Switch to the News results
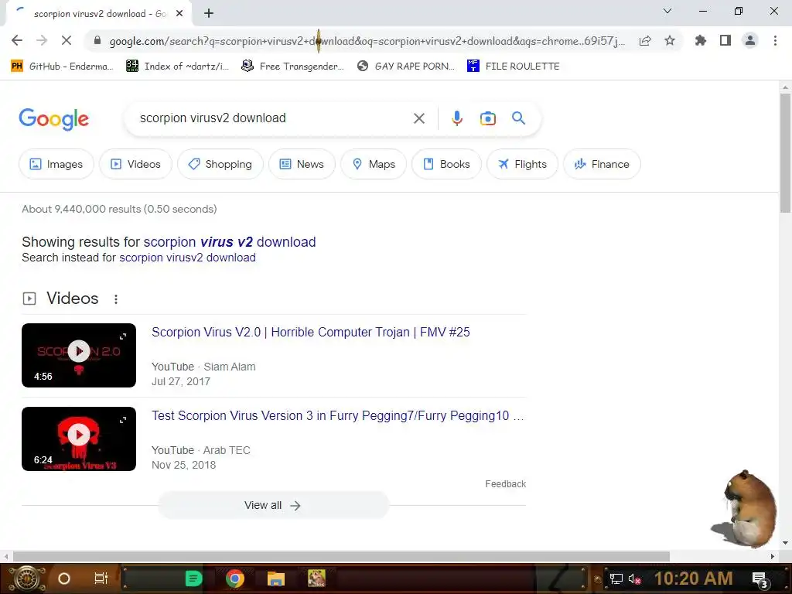The width and height of the screenshot is (792, 594). point(302,164)
